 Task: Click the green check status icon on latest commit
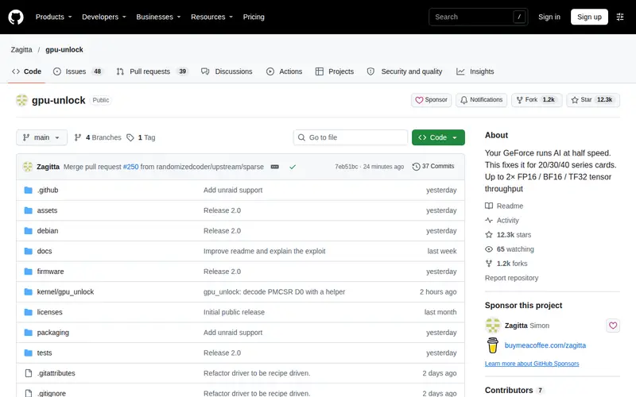(293, 167)
